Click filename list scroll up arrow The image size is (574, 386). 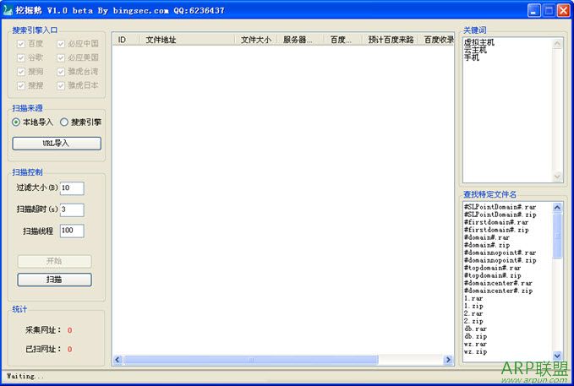(557, 208)
